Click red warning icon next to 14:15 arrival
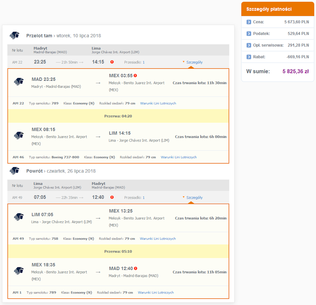Screen dimensions: 316x305 112,62
